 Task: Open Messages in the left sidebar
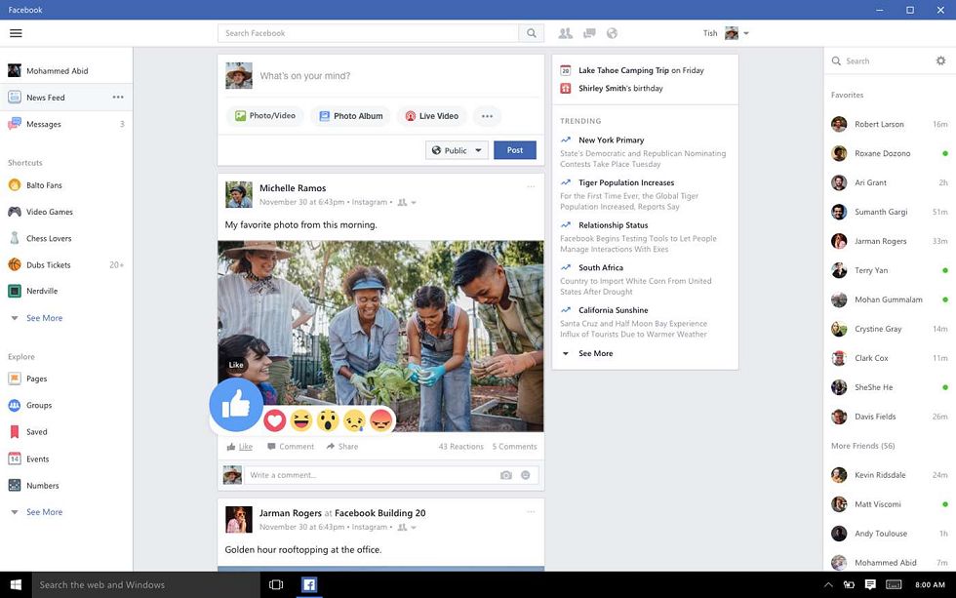[x=66, y=124]
